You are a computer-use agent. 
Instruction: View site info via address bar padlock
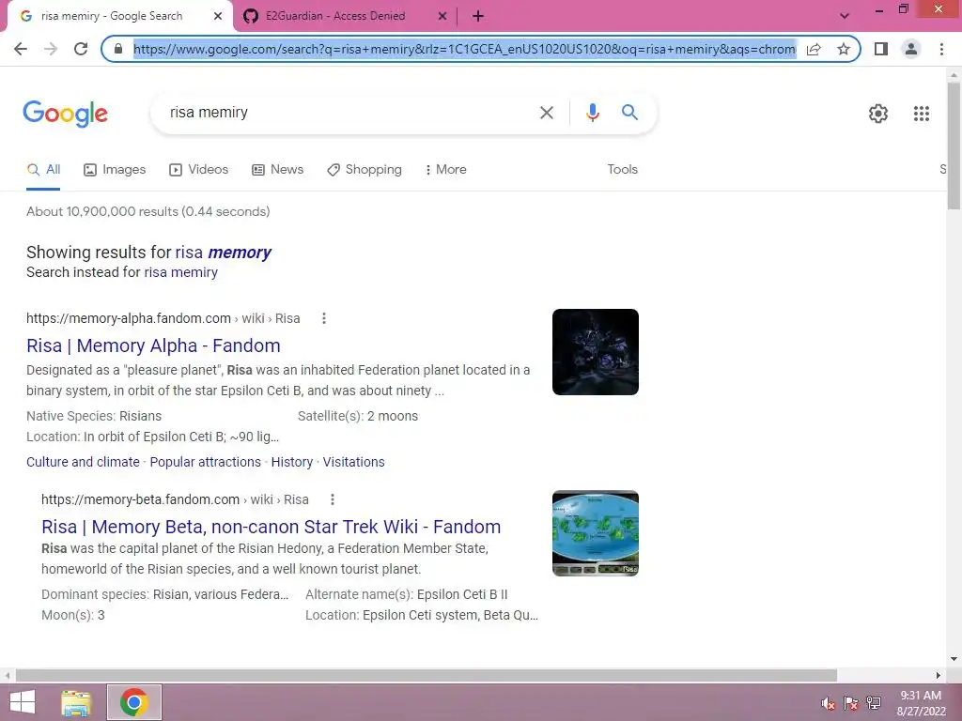click(118, 49)
